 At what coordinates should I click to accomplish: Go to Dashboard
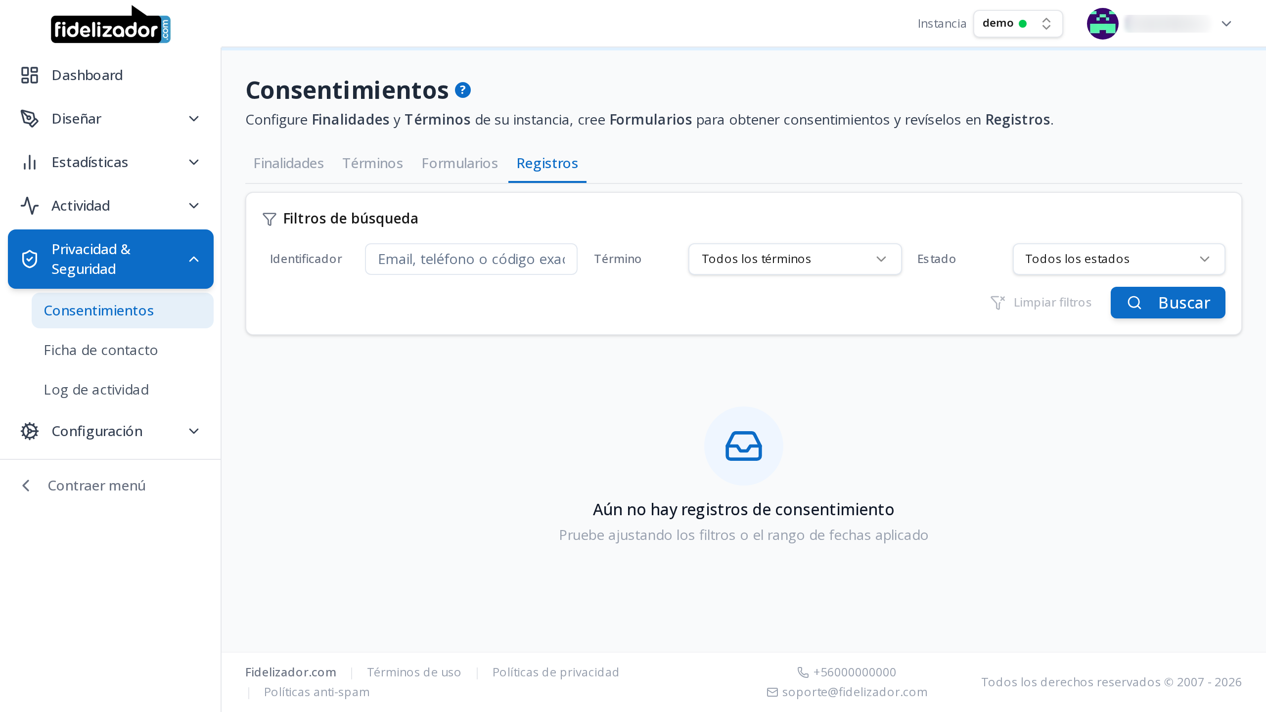111,75
